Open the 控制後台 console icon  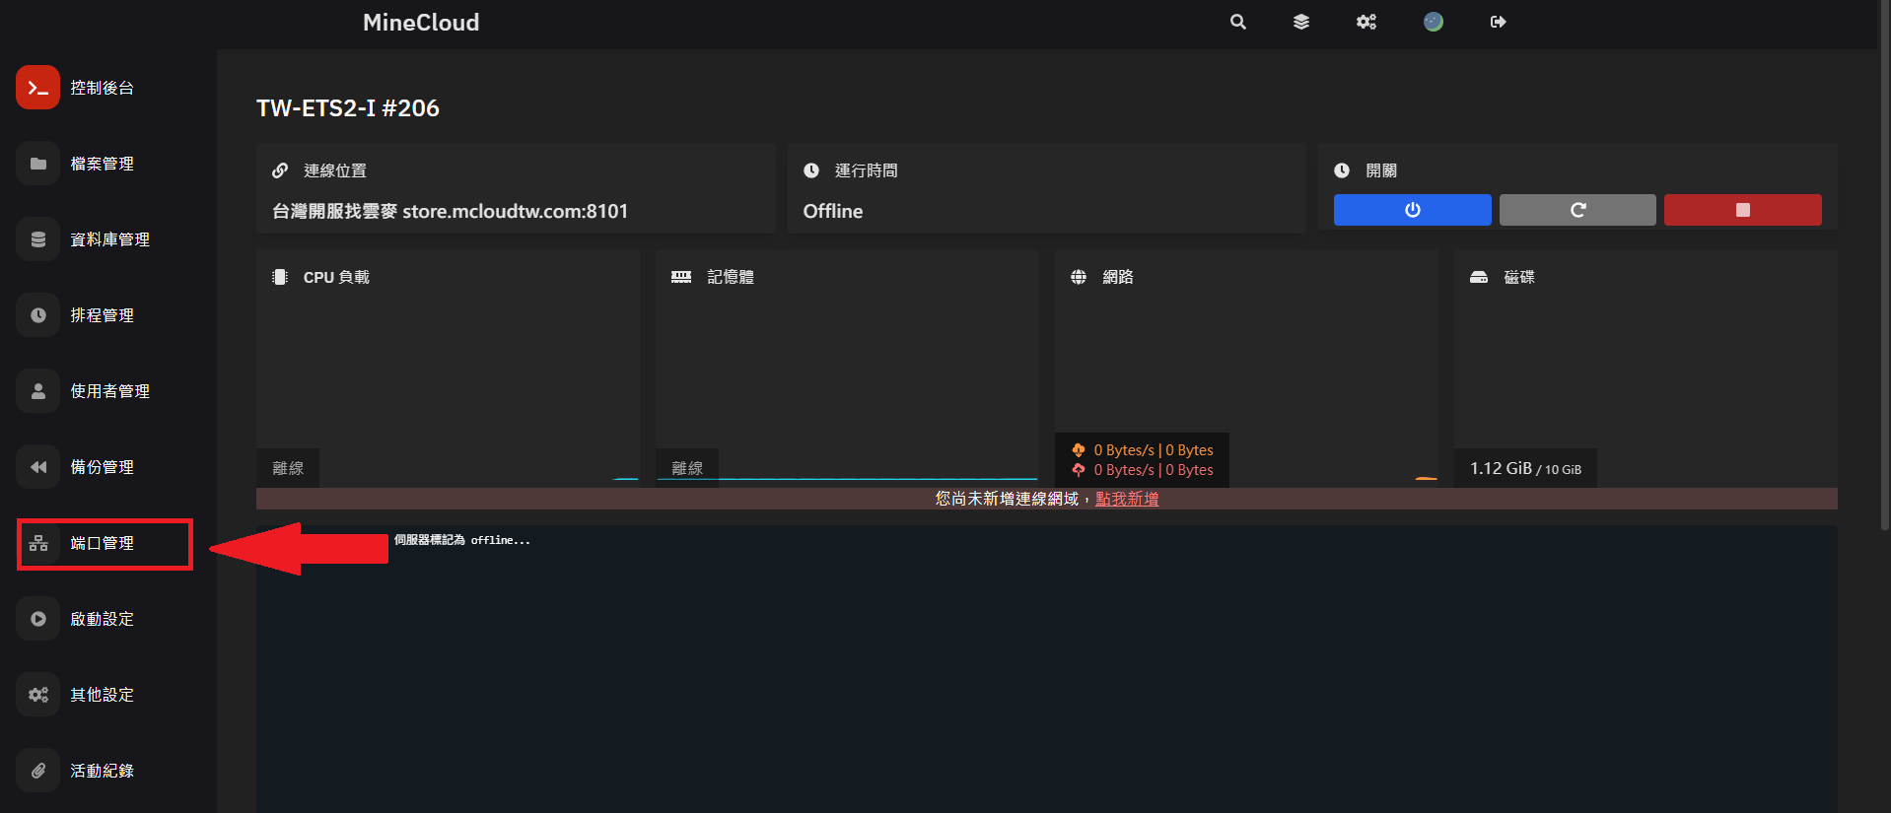(37, 88)
